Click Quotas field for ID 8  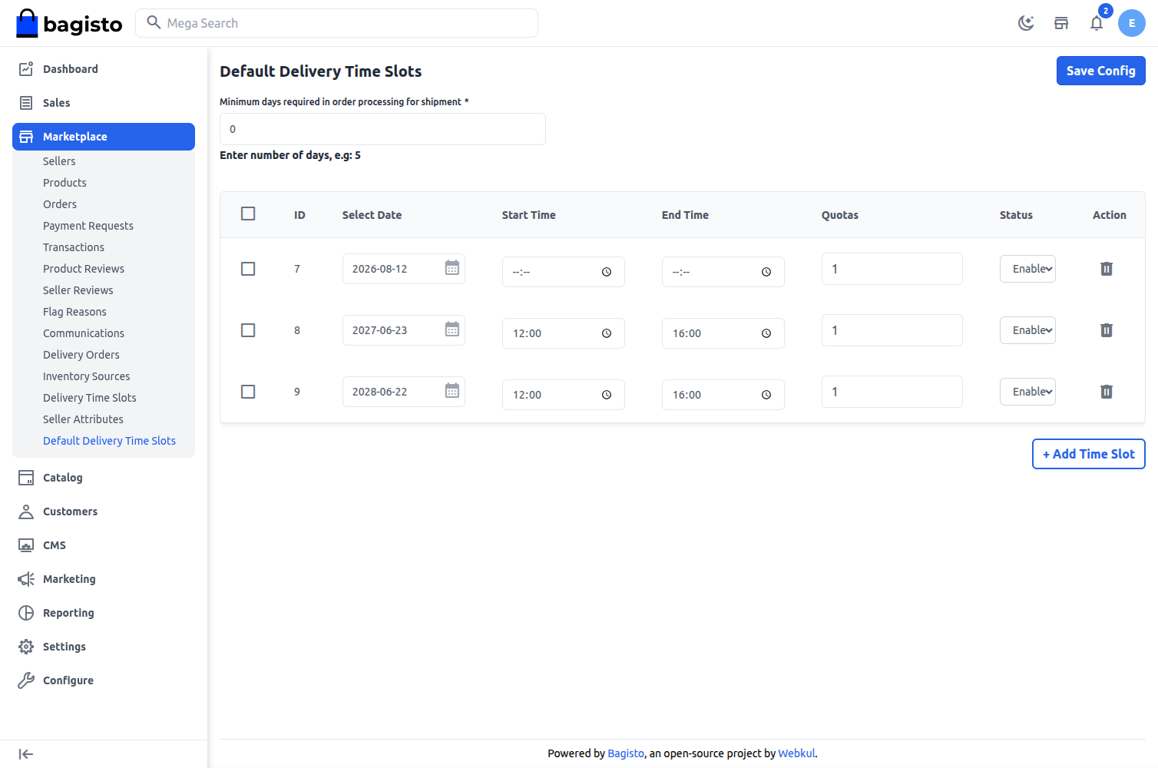coord(892,330)
